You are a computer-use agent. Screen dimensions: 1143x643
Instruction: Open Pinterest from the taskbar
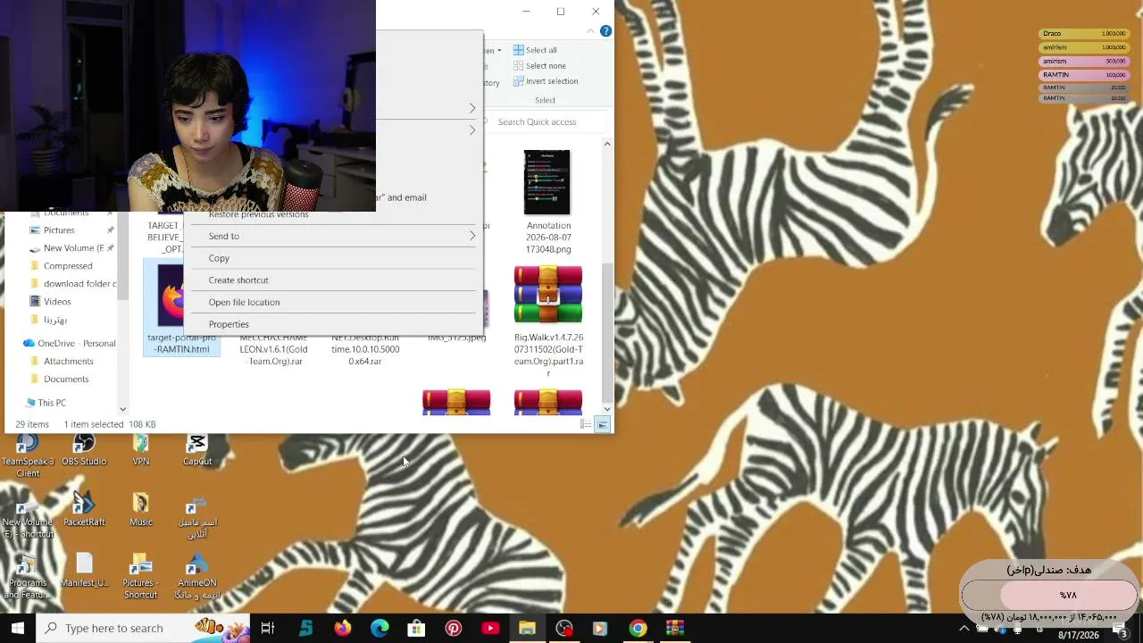454,628
